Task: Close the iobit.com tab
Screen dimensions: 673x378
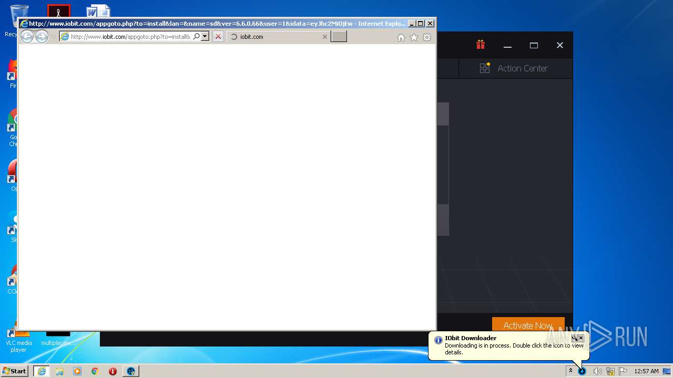Action: click(x=324, y=37)
